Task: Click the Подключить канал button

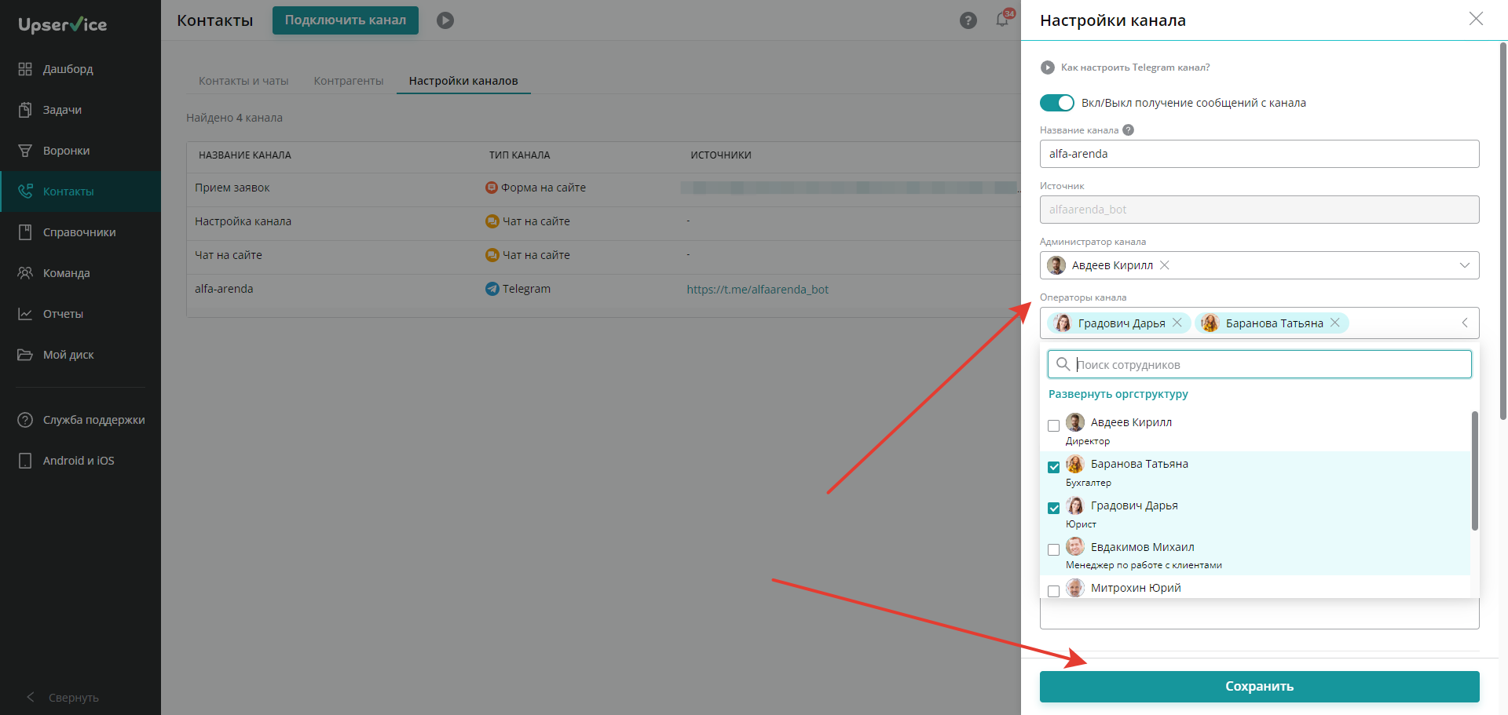Action: pos(346,20)
